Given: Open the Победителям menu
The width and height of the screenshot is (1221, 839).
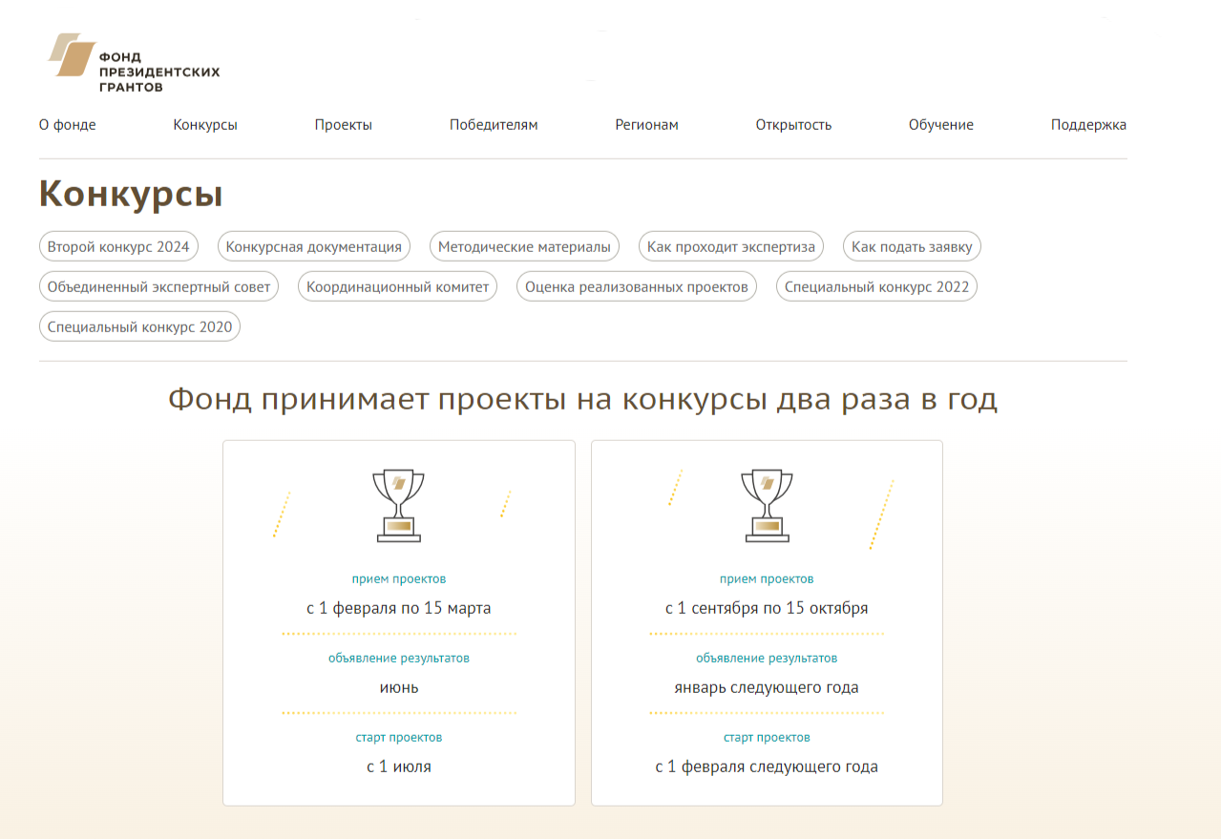Looking at the screenshot, I should [x=494, y=125].
